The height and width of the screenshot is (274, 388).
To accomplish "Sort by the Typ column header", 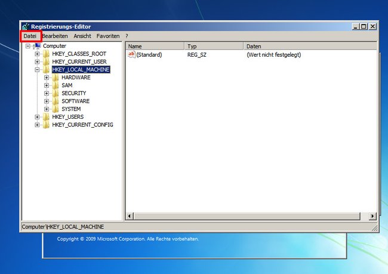I will tap(214, 47).
